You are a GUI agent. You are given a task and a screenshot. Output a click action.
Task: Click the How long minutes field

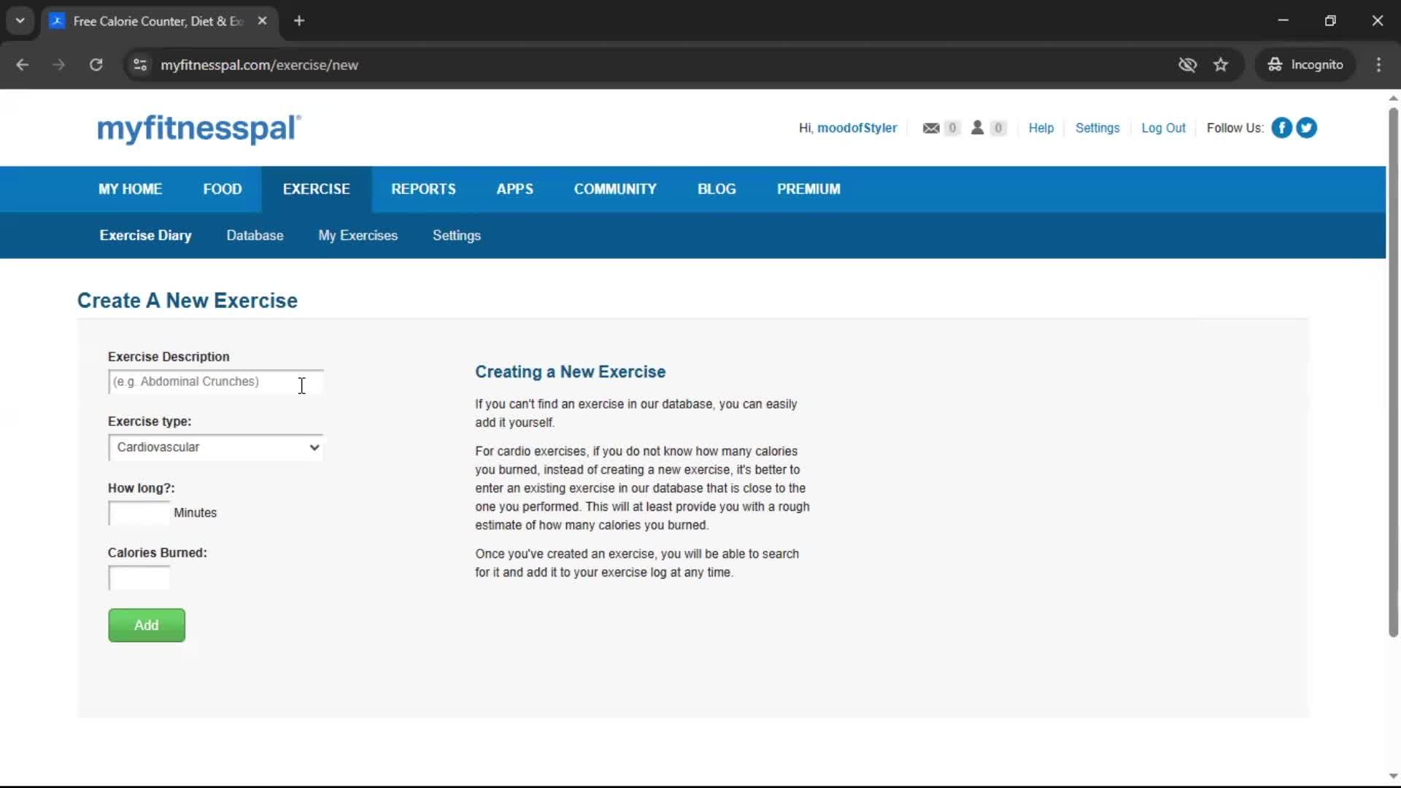(139, 513)
